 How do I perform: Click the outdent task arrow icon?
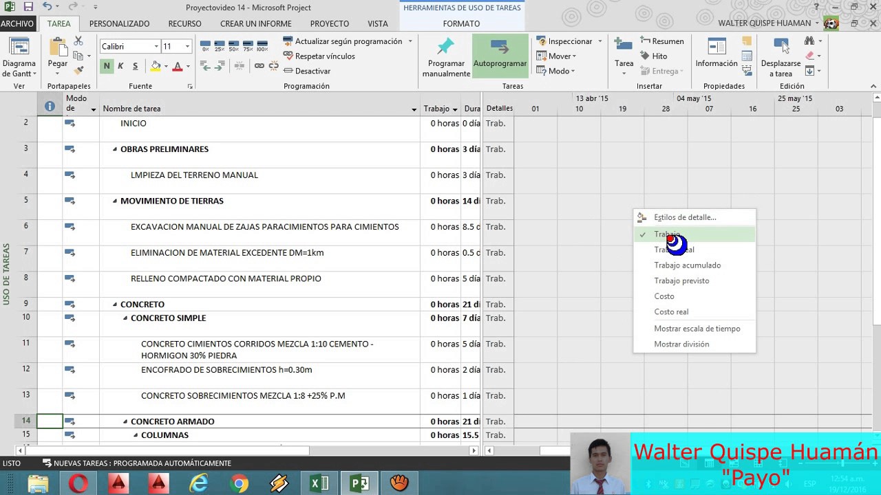pyautogui.click(x=205, y=66)
